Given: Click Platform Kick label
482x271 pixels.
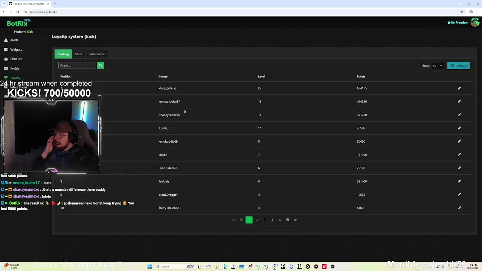Looking at the screenshot, I should [x=23, y=32].
